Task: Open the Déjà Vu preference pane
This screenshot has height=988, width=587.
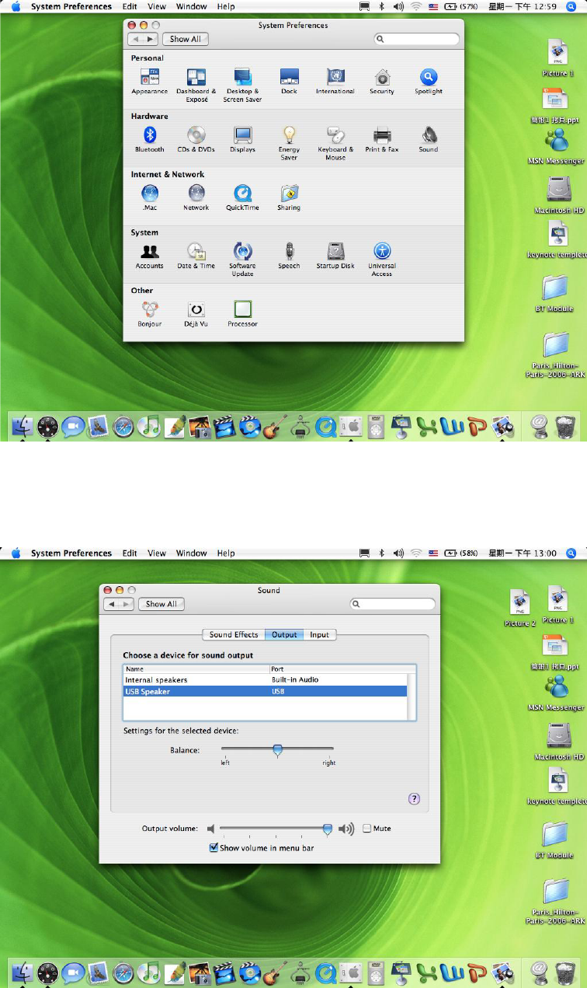Action: pos(196,313)
